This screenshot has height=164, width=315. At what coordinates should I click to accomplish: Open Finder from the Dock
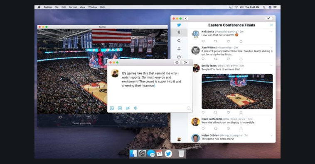pyautogui.click(x=133, y=154)
